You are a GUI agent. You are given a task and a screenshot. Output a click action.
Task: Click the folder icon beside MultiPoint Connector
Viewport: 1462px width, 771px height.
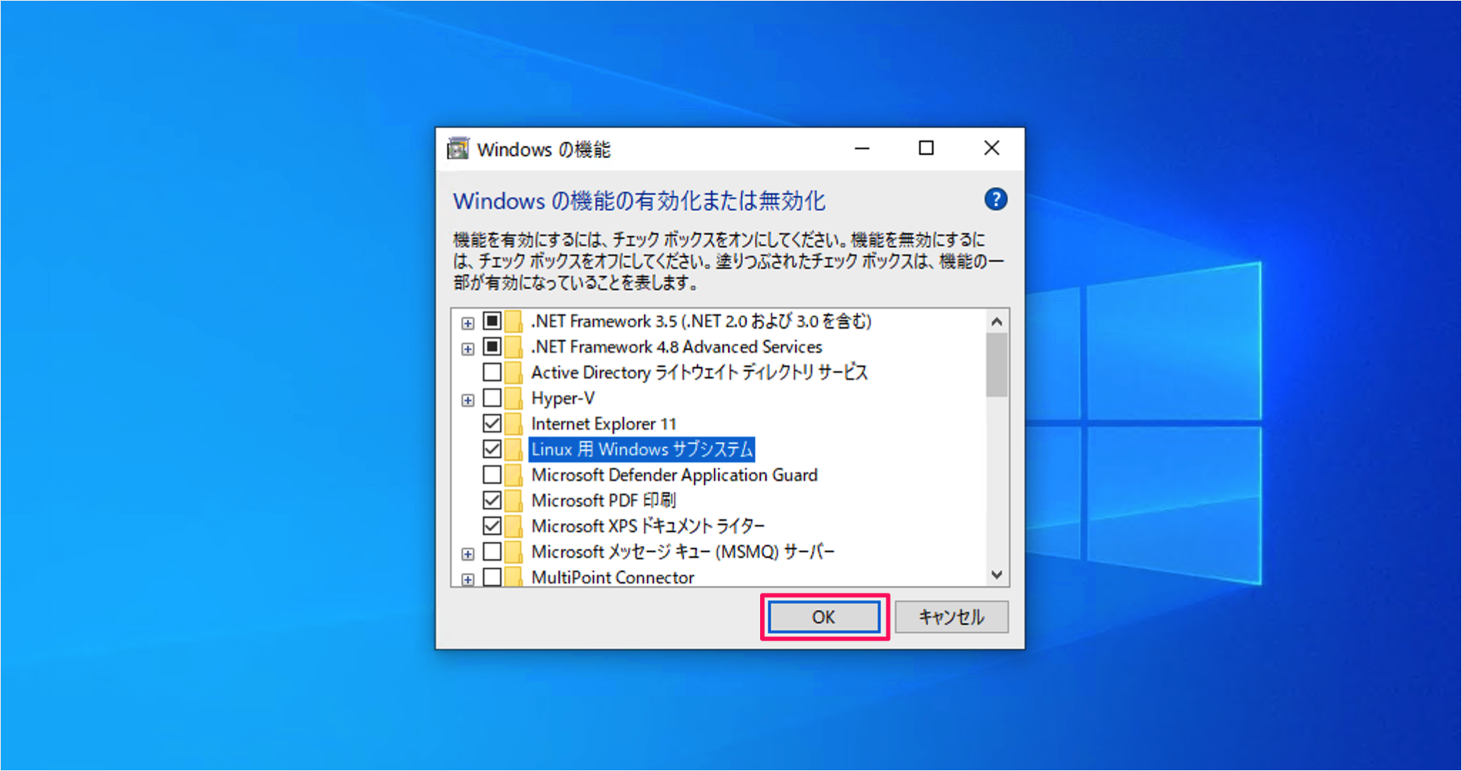515,577
